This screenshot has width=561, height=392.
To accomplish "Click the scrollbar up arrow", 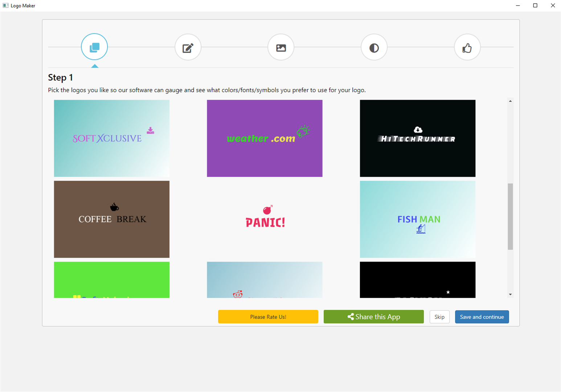I will coord(510,101).
